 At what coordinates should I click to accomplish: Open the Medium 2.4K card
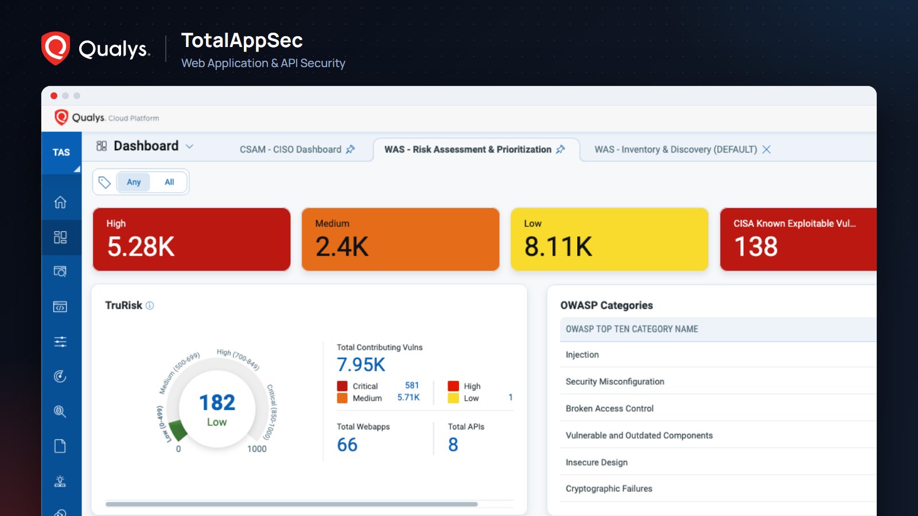[x=400, y=239]
